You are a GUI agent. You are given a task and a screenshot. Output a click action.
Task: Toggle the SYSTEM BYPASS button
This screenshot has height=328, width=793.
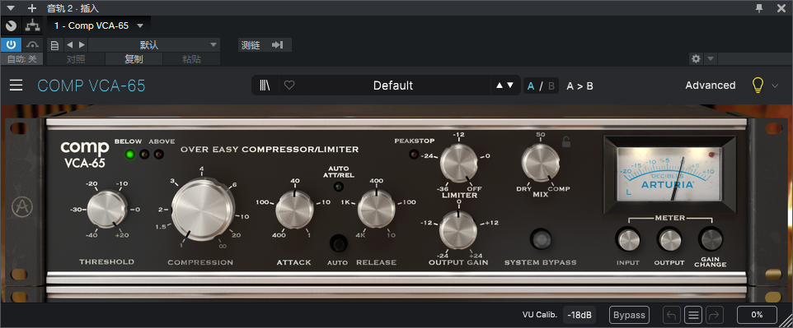click(x=541, y=238)
